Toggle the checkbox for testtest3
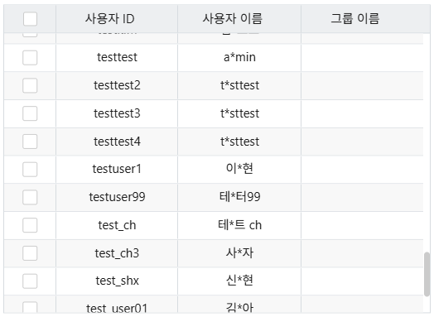 coord(30,113)
